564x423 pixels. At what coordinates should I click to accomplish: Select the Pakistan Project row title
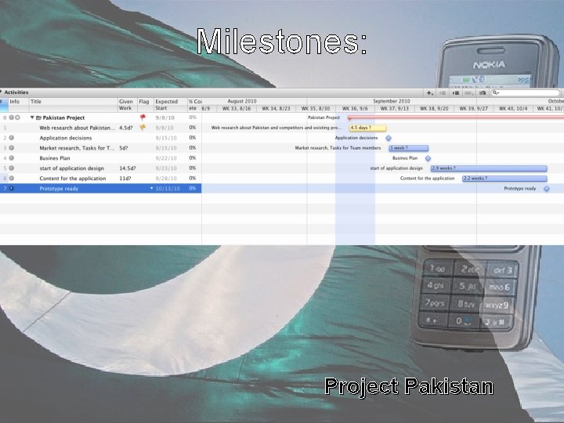63,117
